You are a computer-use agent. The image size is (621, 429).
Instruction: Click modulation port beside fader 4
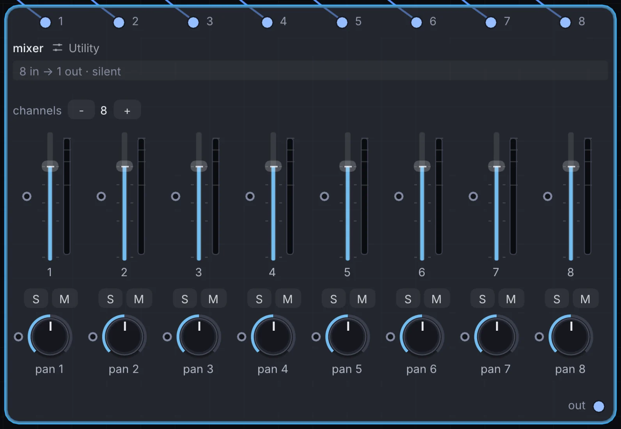250,196
